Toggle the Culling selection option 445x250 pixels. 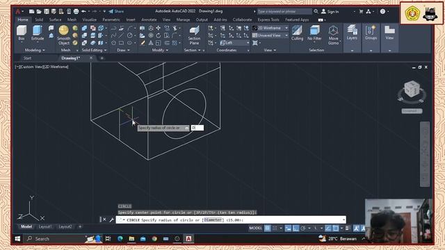point(297,33)
